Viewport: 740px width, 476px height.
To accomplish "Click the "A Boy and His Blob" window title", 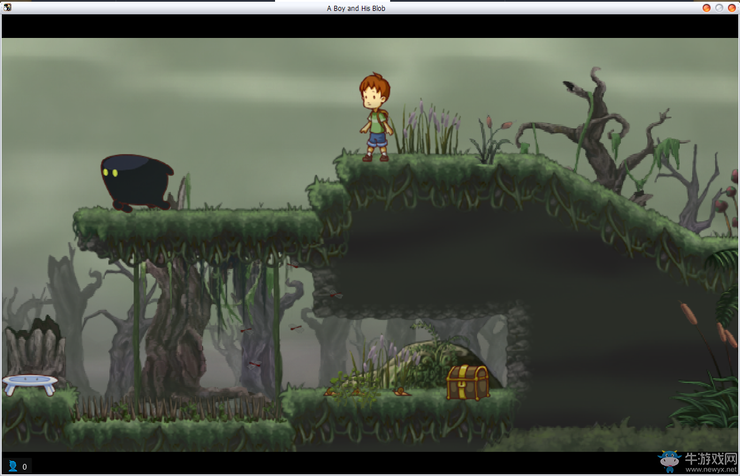I will 356,9.
